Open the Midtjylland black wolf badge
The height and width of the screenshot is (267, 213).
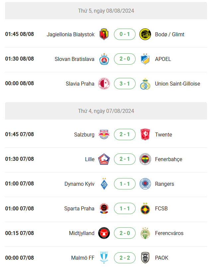pos(104,233)
